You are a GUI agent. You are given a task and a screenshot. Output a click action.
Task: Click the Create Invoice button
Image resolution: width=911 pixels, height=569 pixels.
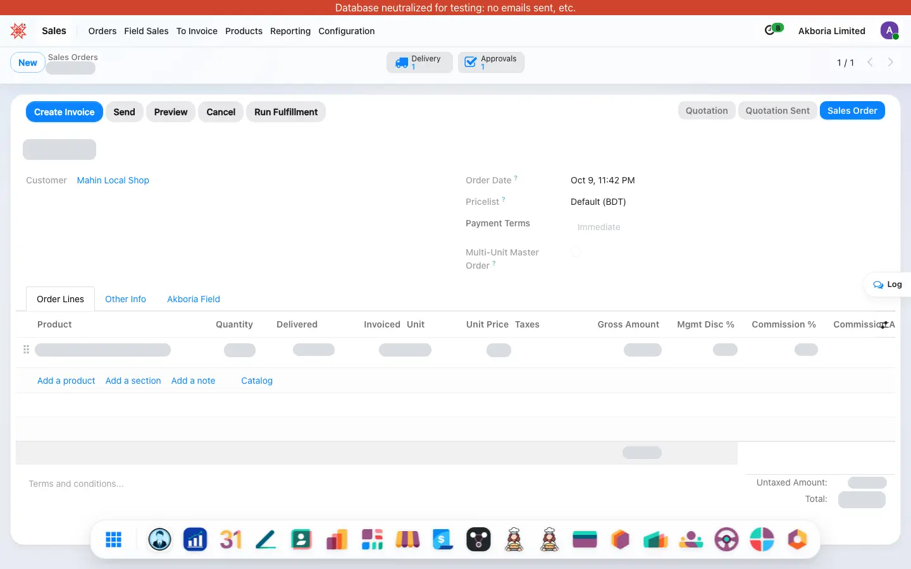(x=64, y=112)
